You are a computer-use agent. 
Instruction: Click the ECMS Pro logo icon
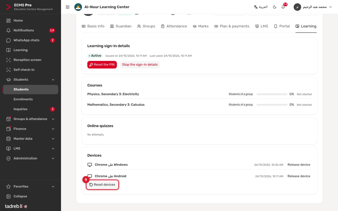coord(8,7)
